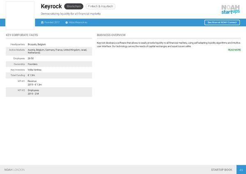The height and width of the screenshot is (174, 246).
Task: Expand the overview with READ MORE
Action: 234,50
